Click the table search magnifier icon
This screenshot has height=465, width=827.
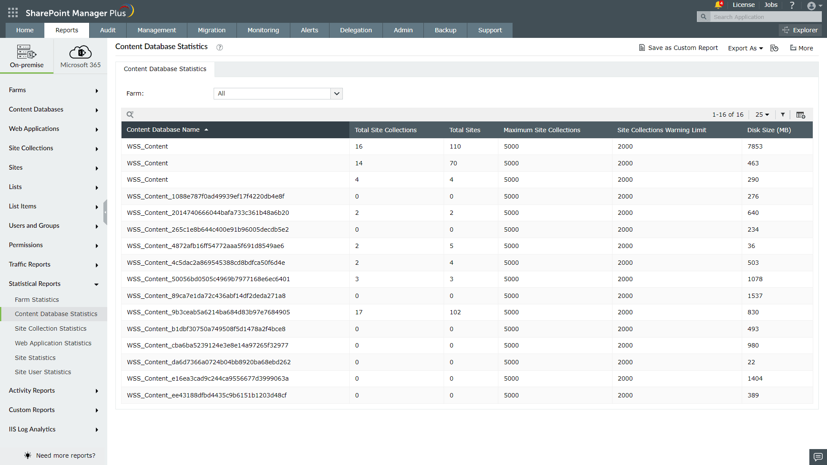click(130, 115)
